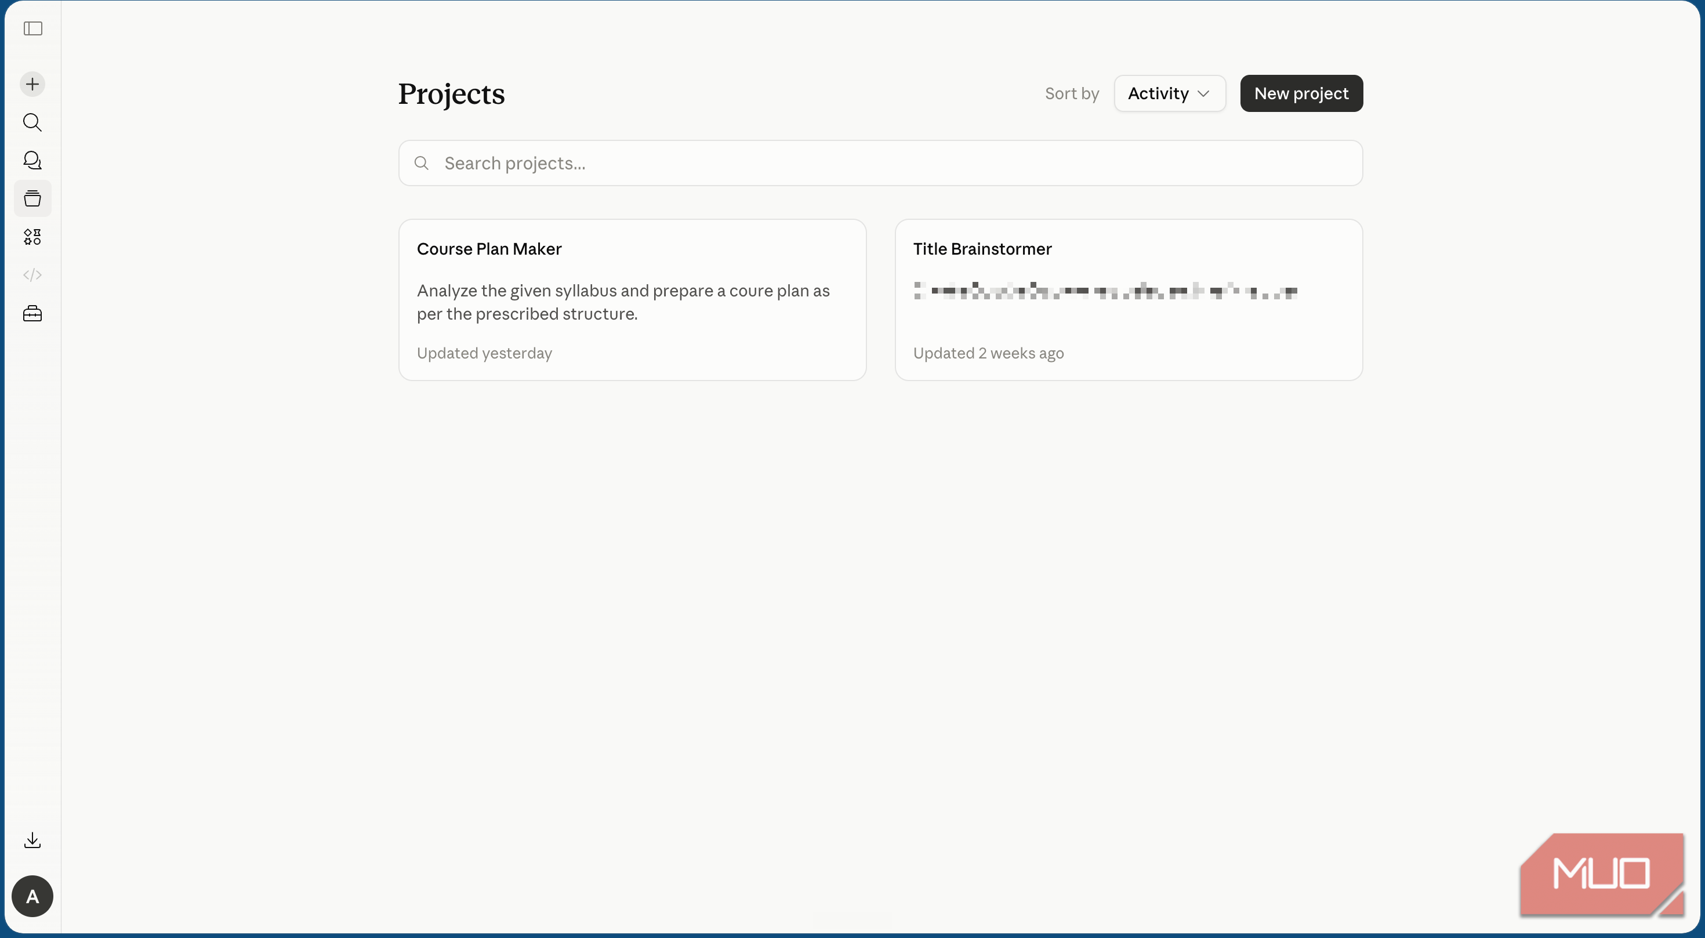Focus the Search projects input field
Image resolution: width=1705 pixels, height=938 pixels.
coord(880,163)
